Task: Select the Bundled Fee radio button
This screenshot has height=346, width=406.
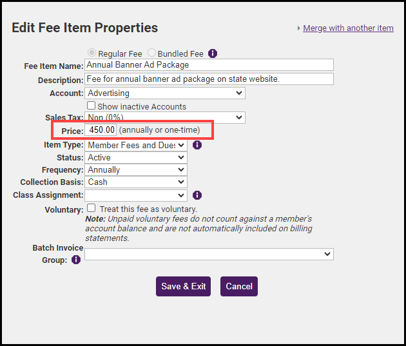Action: [x=151, y=53]
